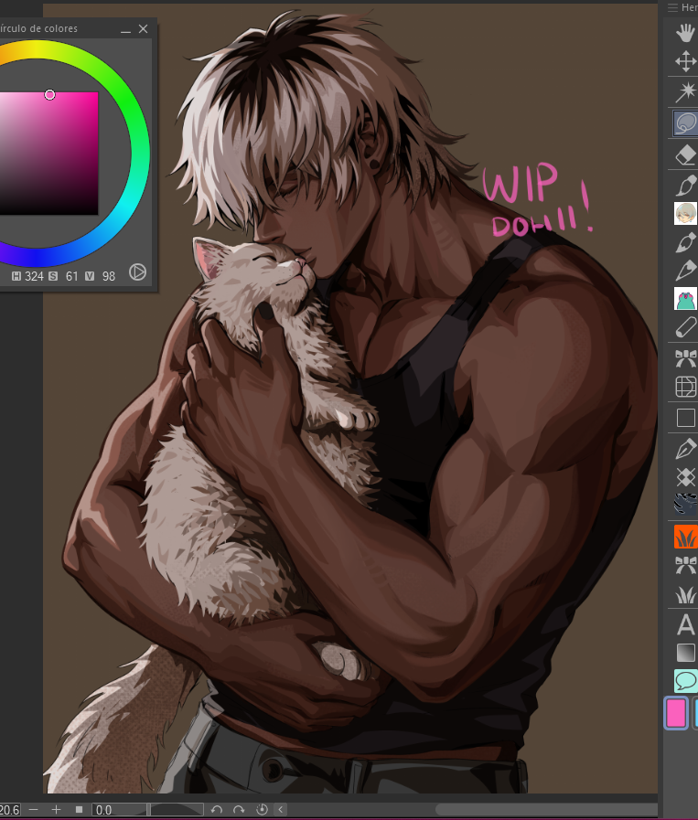
Task: Zoom in with the plus button
Action: click(x=56, y=810)
